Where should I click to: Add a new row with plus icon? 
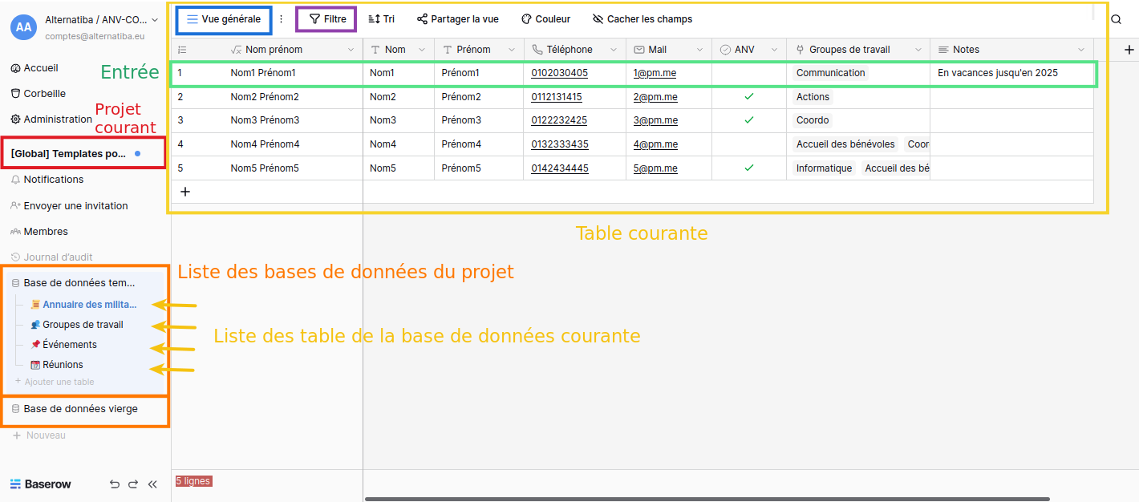pos(185,192)
